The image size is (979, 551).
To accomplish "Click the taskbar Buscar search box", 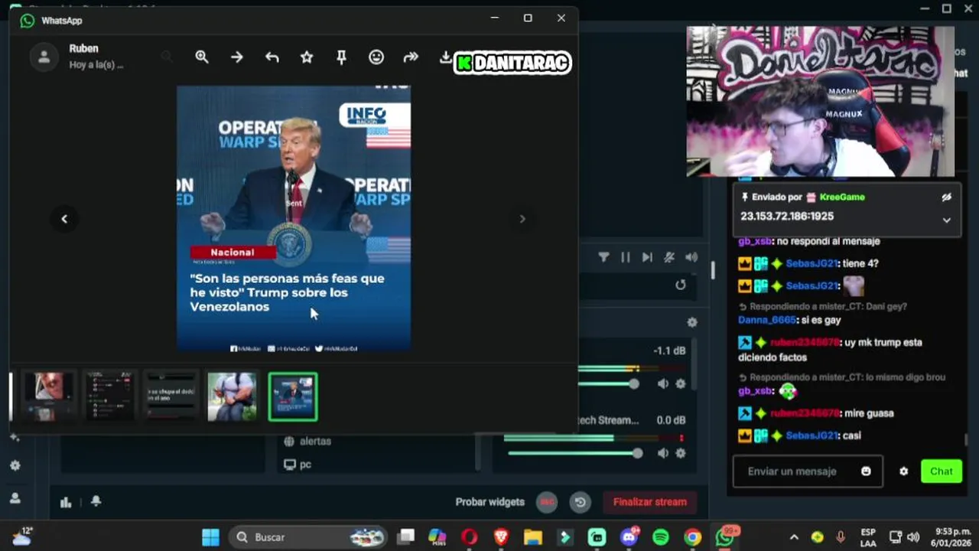I will tap(310, 537).
